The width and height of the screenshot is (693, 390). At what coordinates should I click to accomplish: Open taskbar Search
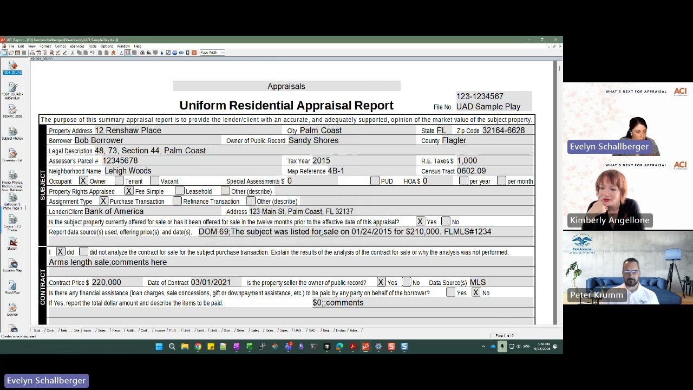point(172,347)
